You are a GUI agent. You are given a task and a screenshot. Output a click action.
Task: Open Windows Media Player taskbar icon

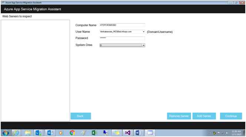[61, 133]
